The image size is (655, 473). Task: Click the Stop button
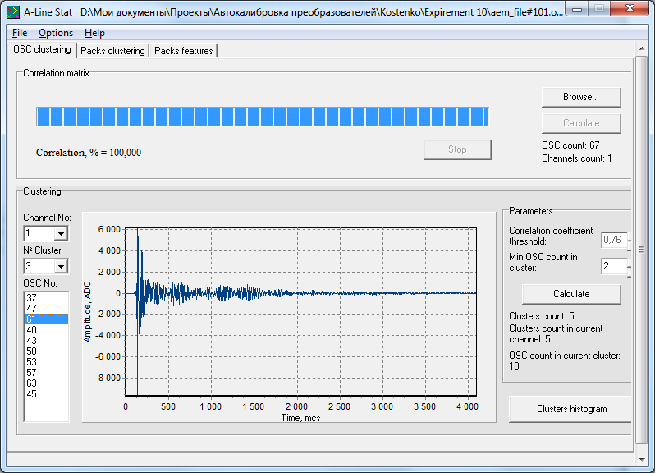click(x=457, y=149)
